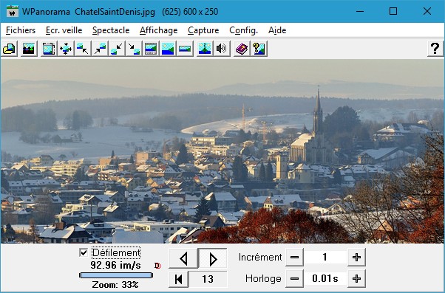Screen dimensions: 445x293
Task: Open the Fichiers menu
Action: coord(21,30)
